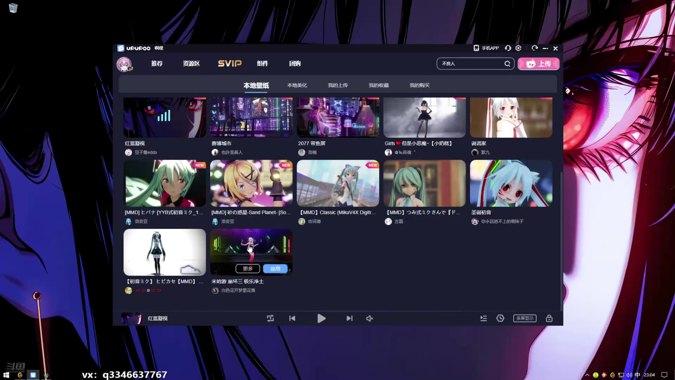Open the Windows notification center
This screenshot has height=380, width=675.
tap(664, 375)
